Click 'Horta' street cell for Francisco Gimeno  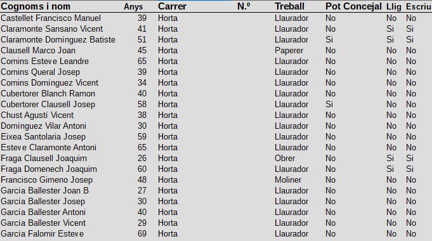(x=167, y=180)
